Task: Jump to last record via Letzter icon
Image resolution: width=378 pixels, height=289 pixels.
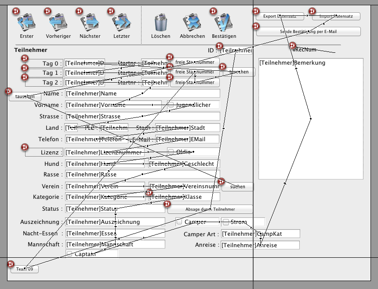Action: coord(121,23)
